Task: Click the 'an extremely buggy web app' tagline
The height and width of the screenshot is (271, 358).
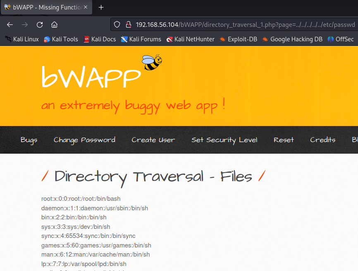Action: (x=134, y=106)
